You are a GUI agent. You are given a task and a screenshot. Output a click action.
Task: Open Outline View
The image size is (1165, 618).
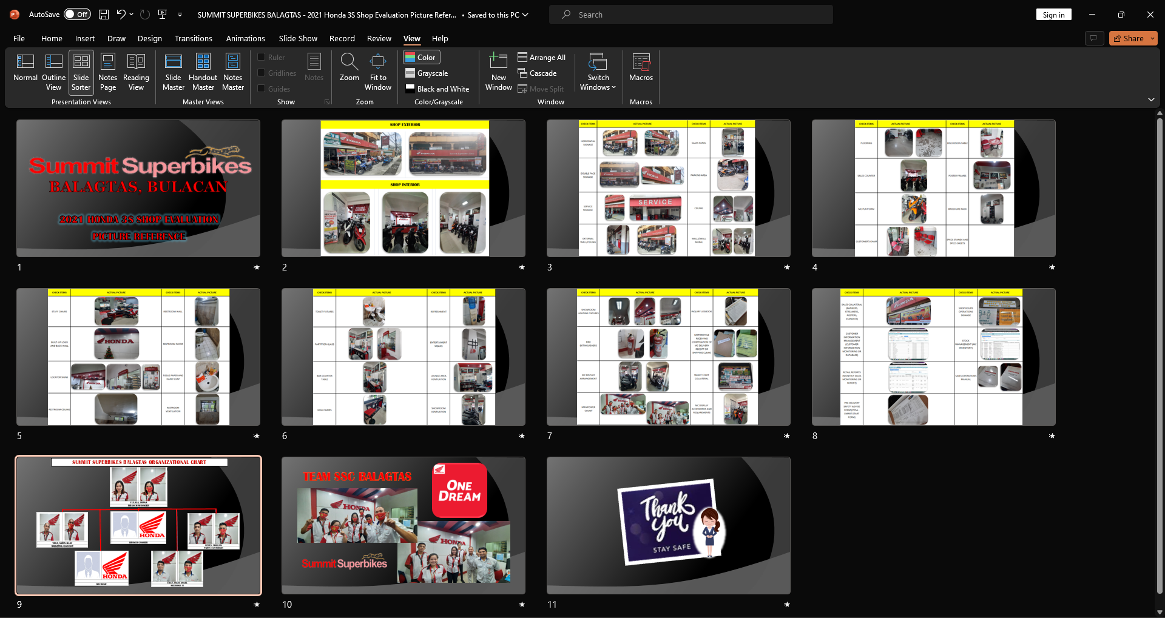(53, 72)
